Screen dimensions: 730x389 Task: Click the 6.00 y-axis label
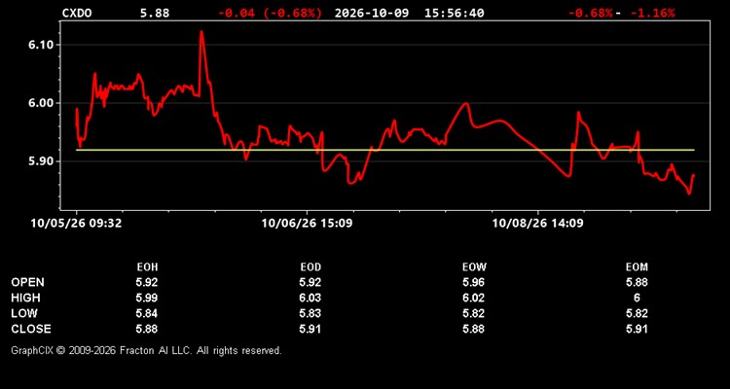[x=41, y=103]
